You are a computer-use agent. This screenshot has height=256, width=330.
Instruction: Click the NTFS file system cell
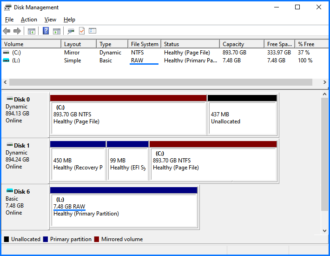click(138, 53)
